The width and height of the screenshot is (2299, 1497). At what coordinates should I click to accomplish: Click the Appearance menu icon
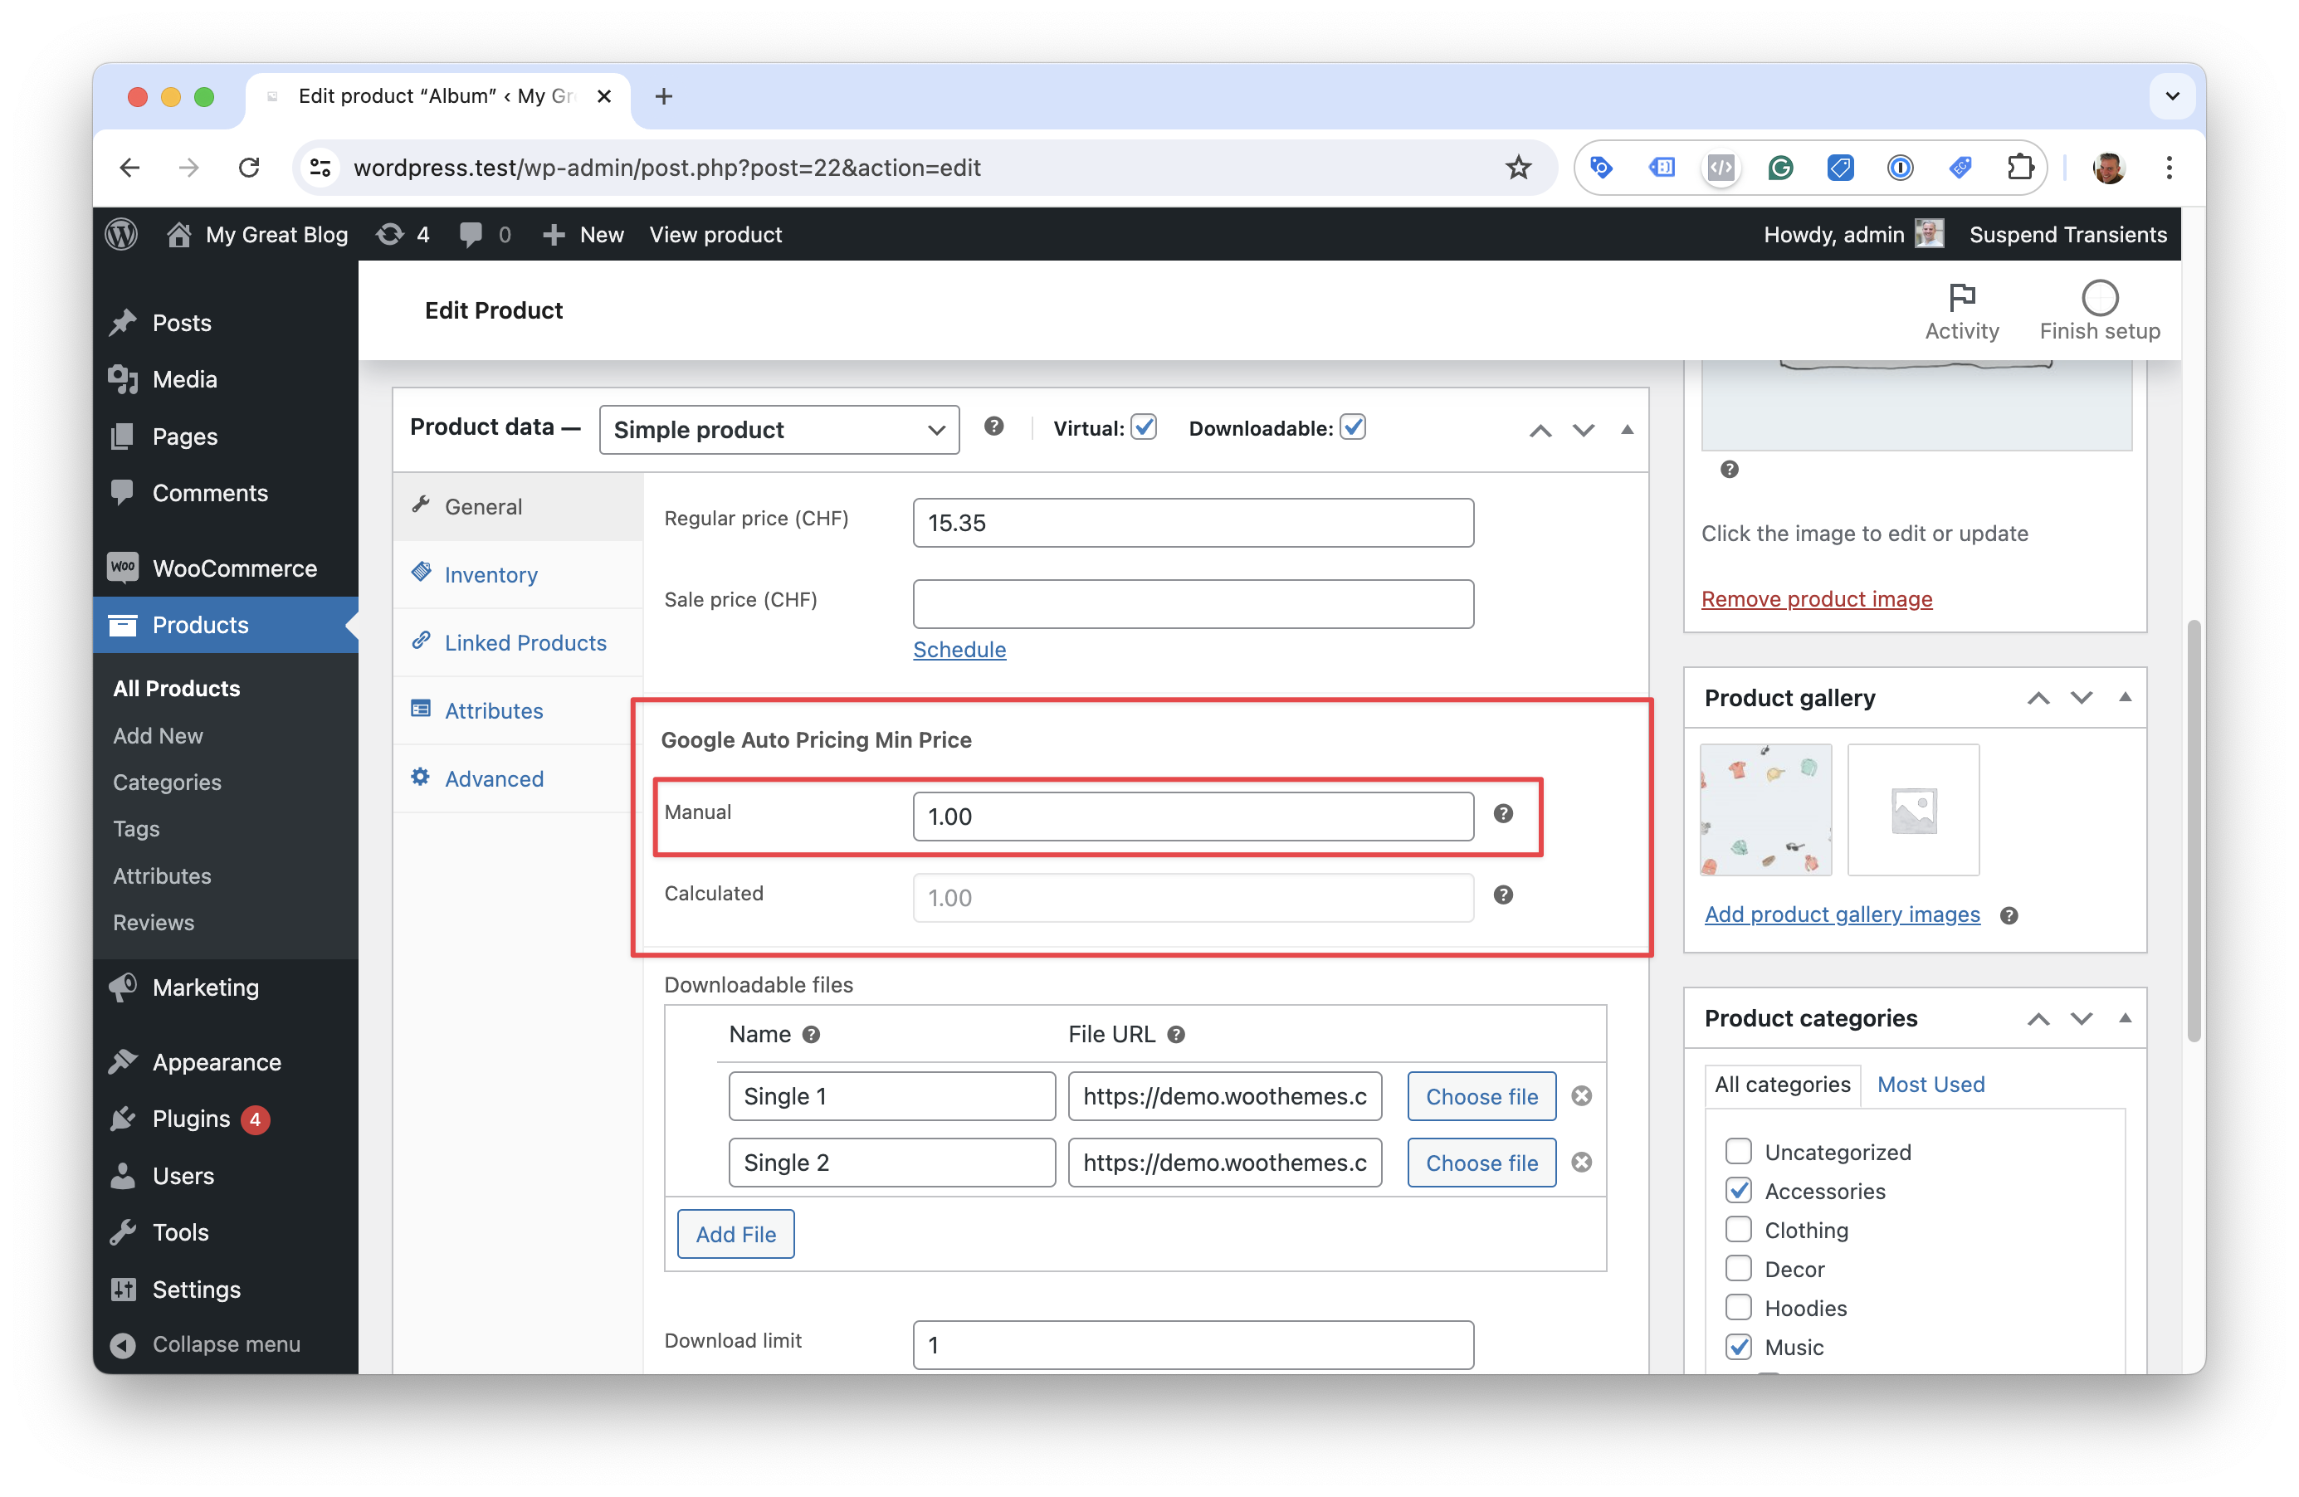[127, 1061]
